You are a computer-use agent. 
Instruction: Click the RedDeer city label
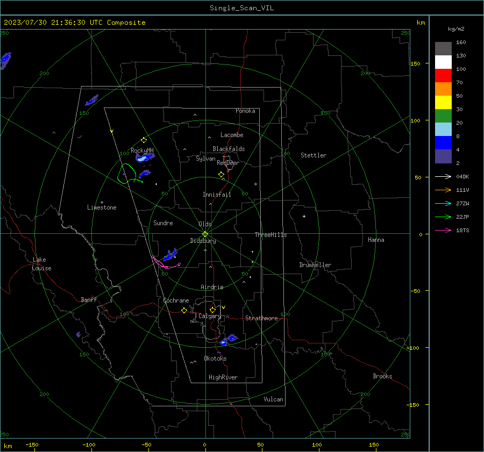click(228, 163)
